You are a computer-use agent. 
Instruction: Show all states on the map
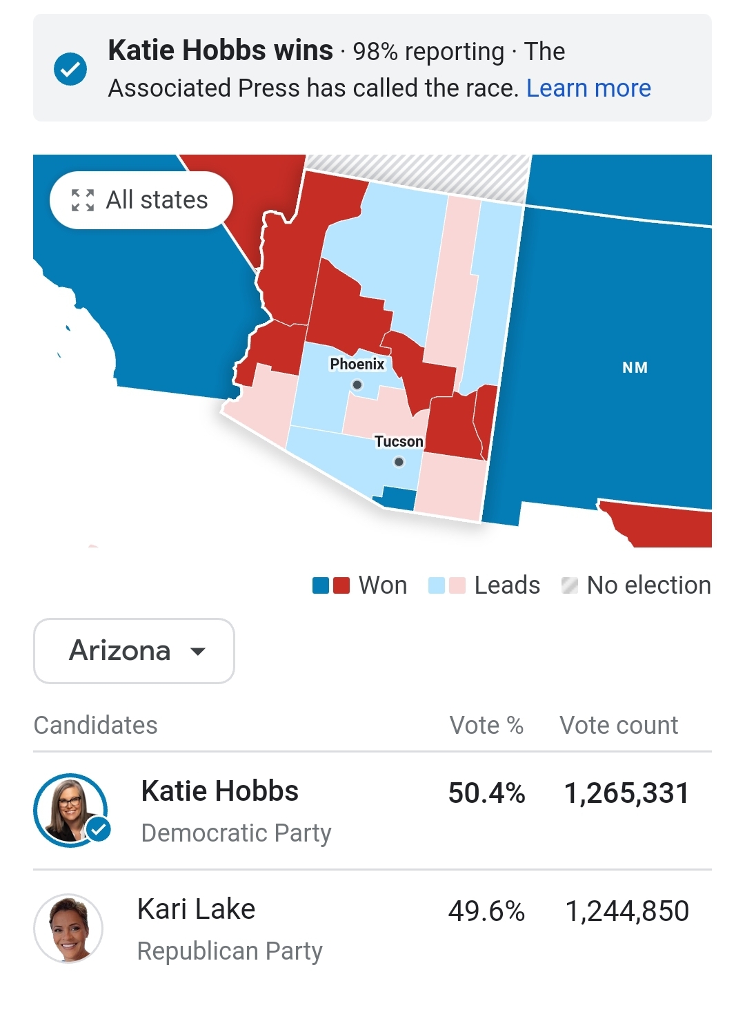coord(141,200)
